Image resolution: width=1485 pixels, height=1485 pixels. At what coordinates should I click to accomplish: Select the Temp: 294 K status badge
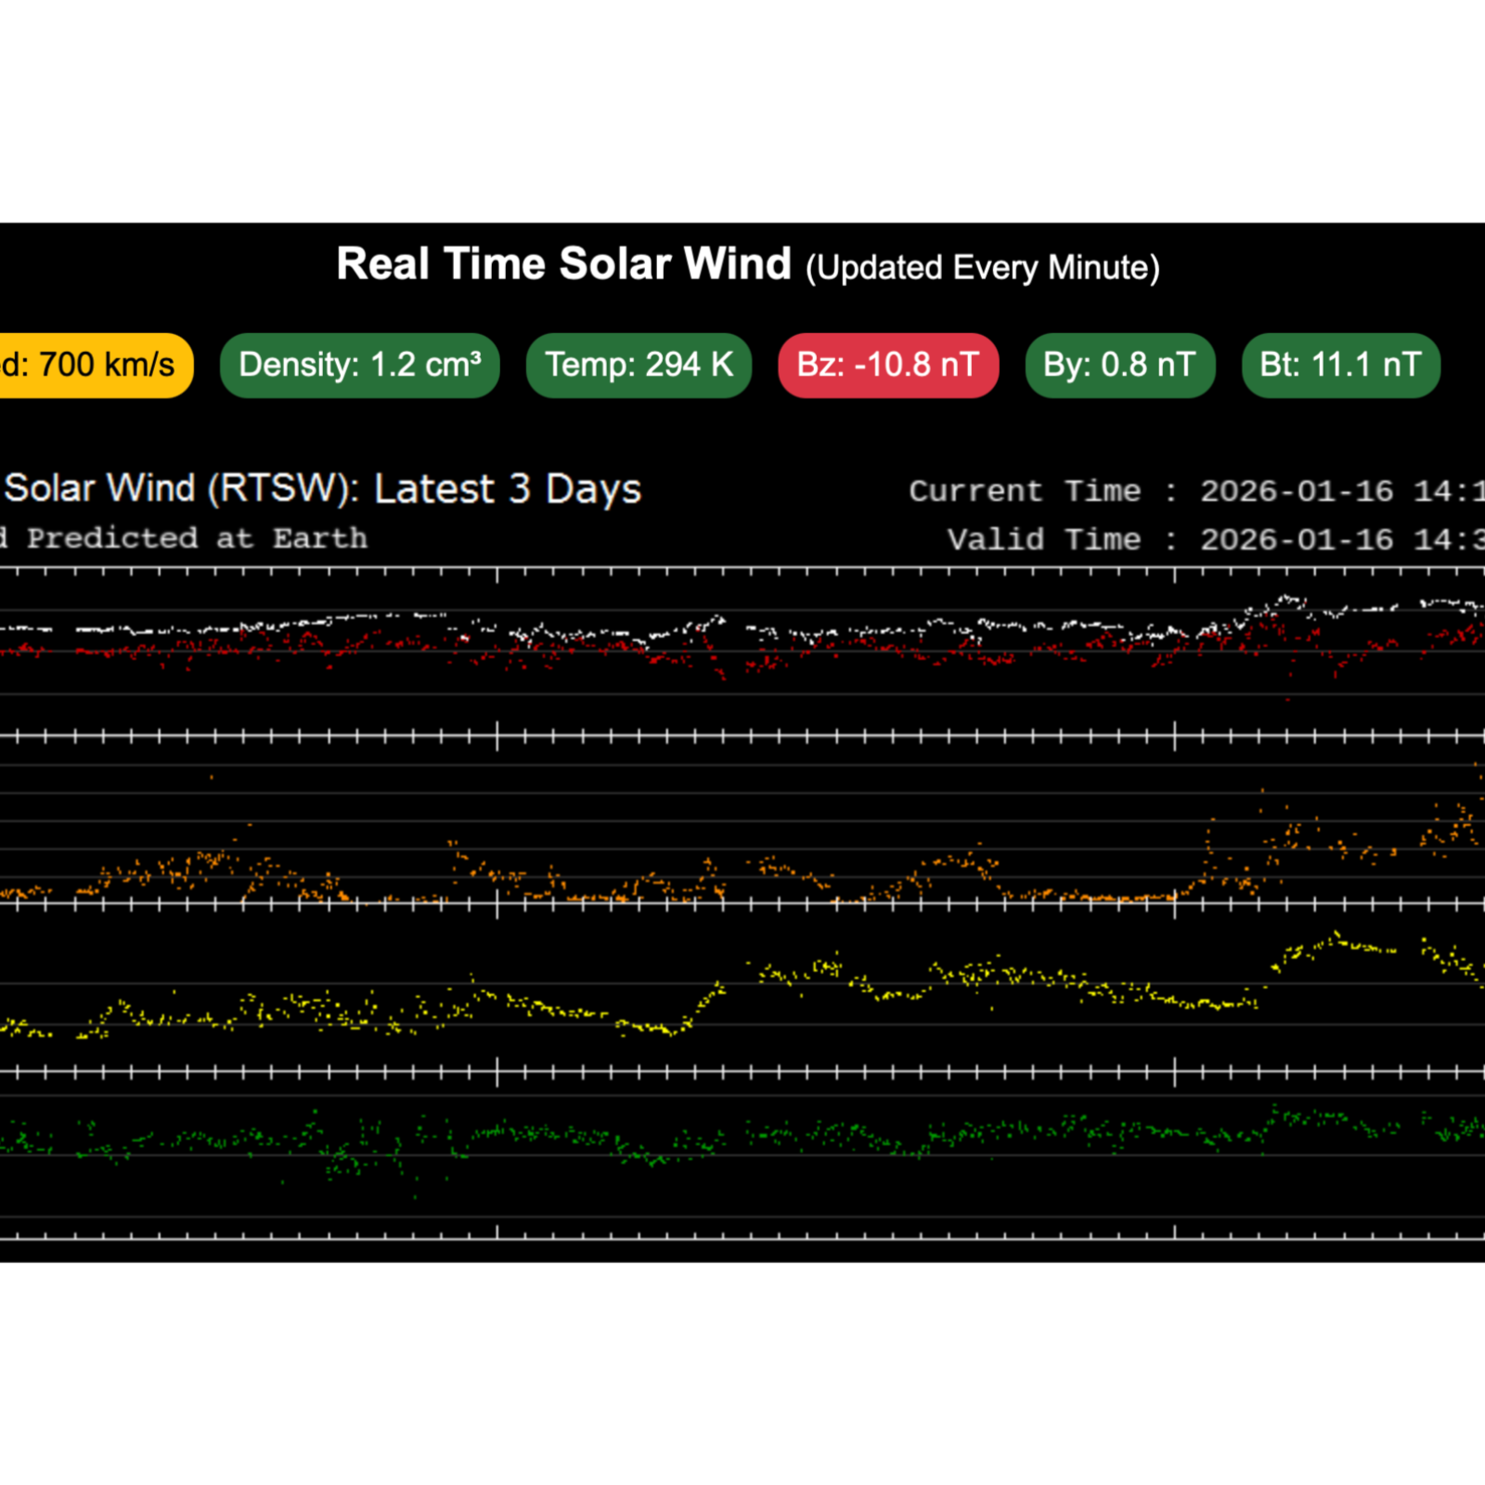click(638, 365)
